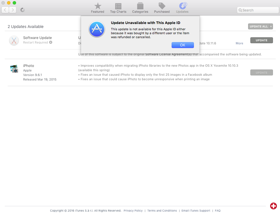Update the Software Update item

pyautogui.click(x=261, y=40)
